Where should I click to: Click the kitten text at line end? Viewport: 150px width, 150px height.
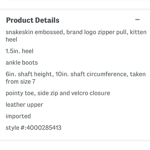click(138, 32)
